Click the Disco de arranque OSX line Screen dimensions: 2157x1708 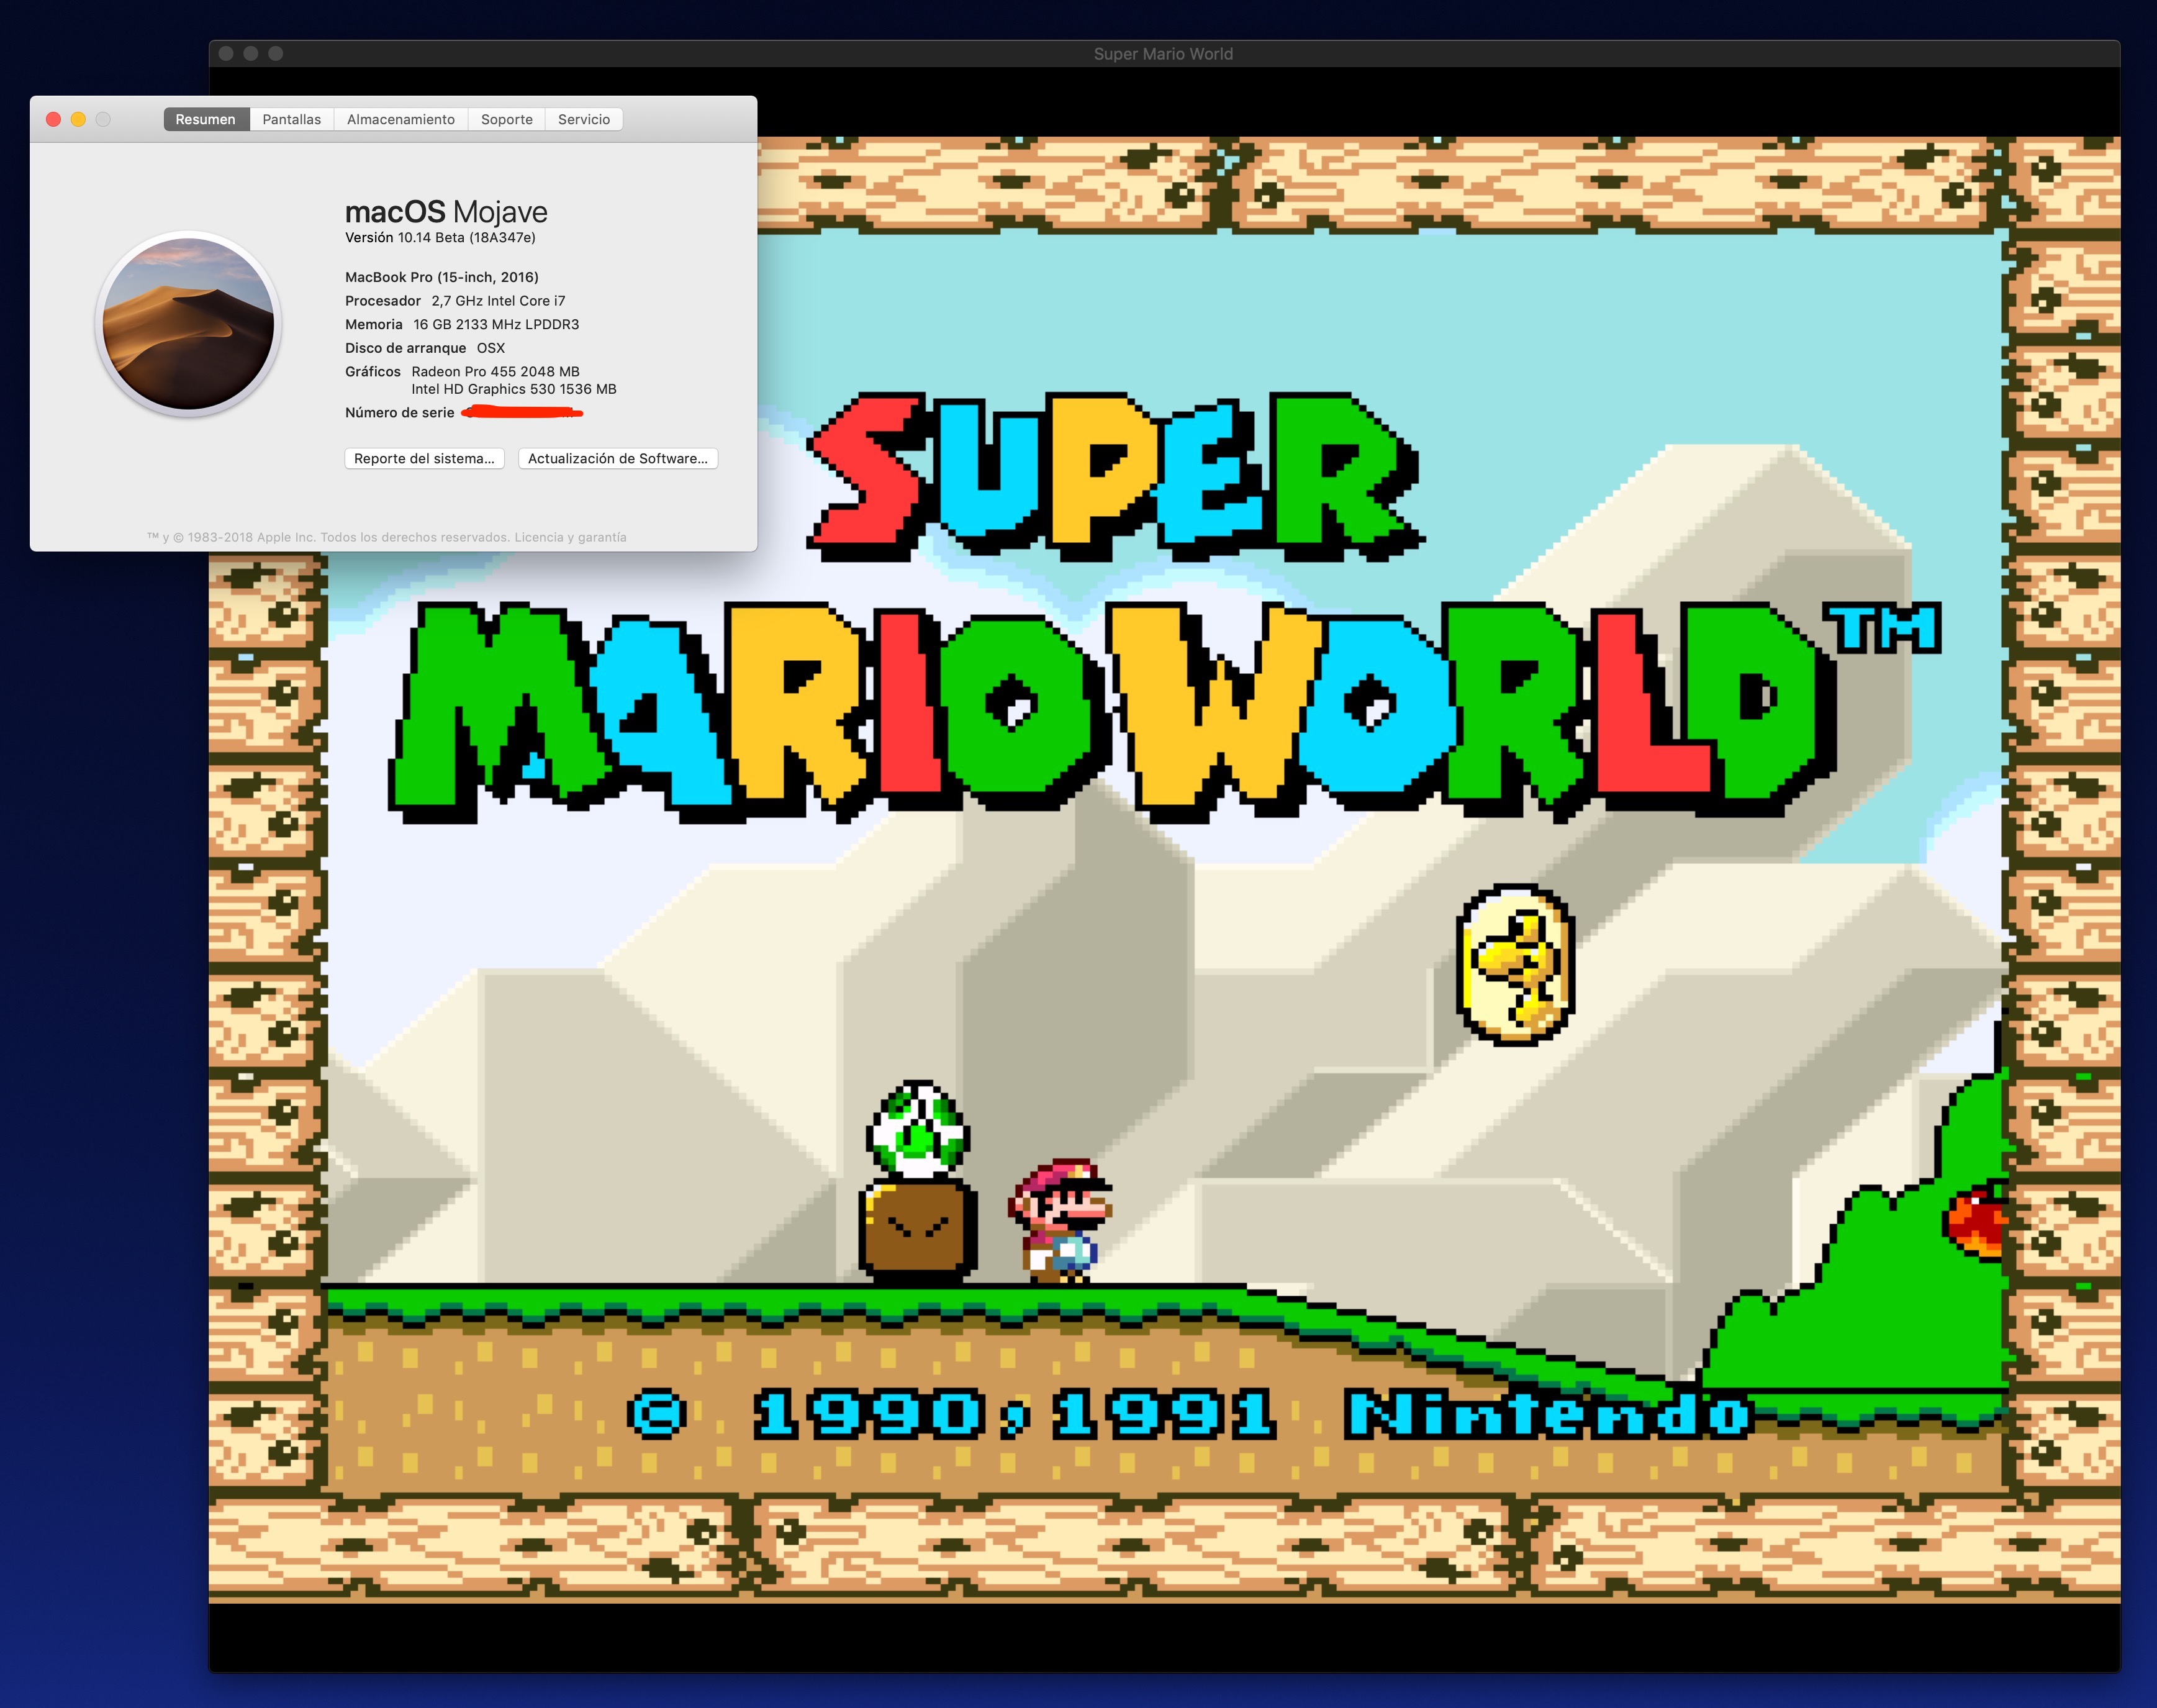point(425,348)
